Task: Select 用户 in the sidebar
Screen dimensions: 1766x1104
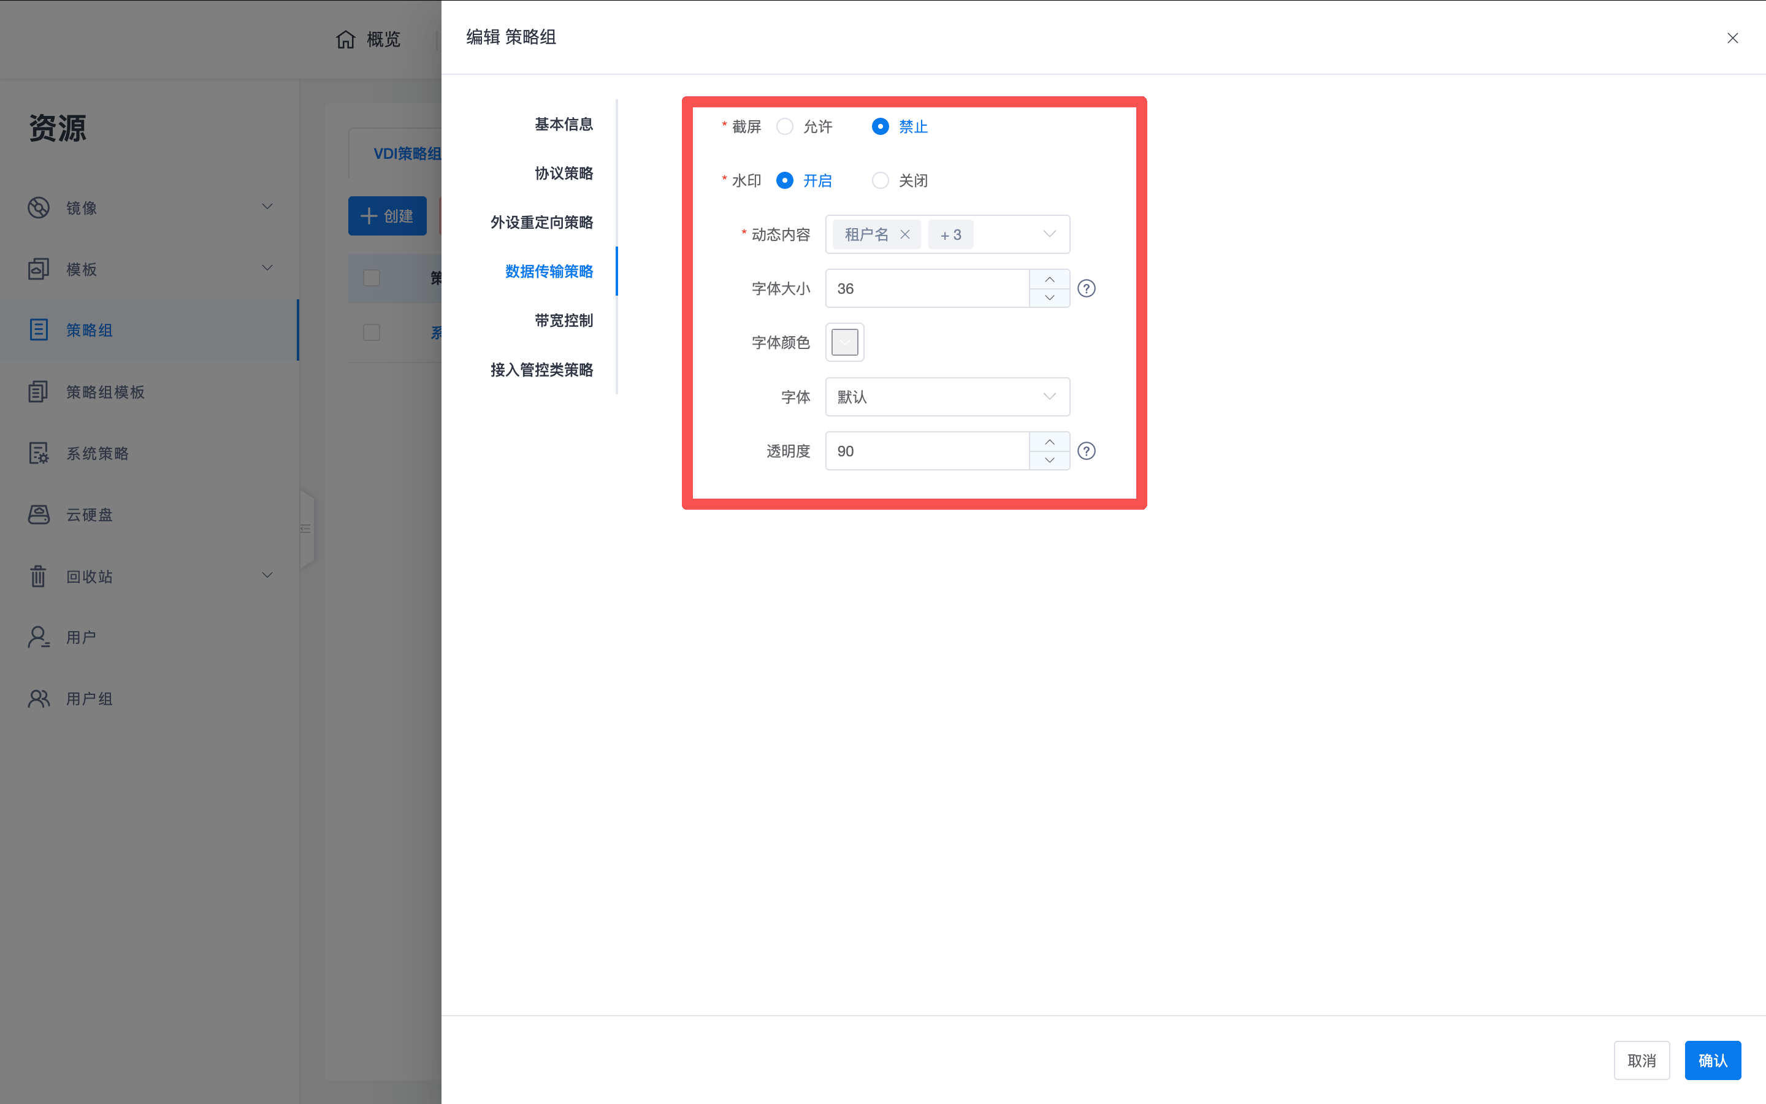Action: pyautogui.click(x=80, y=637)
